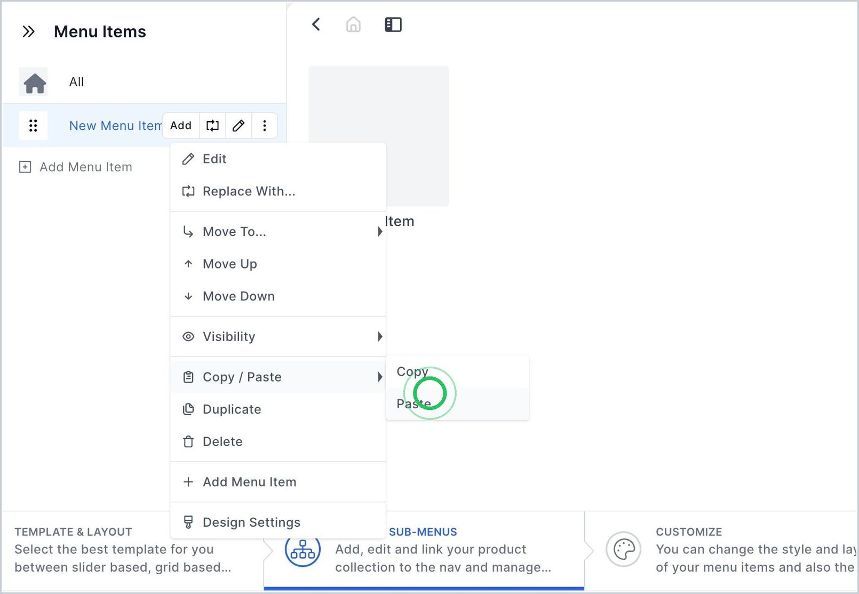The height and width of the screenshot is (594, 859).
Task: Click Add Menu Item in left panel
Action: click(76, 167)
